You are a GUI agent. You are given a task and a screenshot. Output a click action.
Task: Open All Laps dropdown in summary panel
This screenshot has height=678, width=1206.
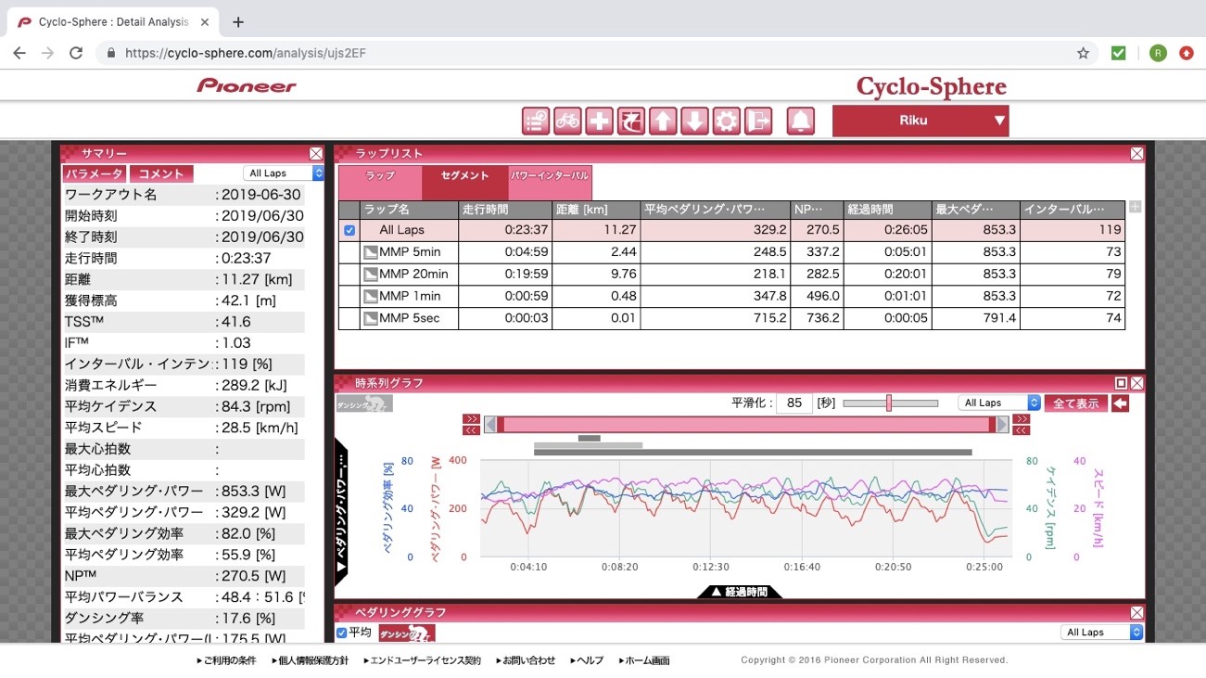pos(284,173)
